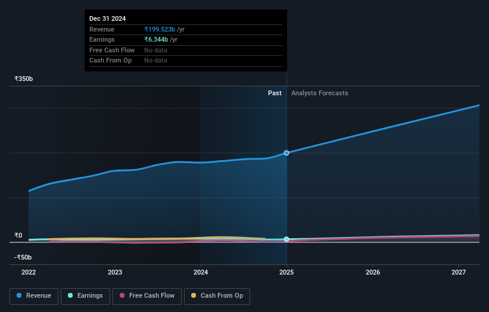Image resolution: width=489 pixels, height=312 pixels.
Task: Click the 2026 x-axis label
Action: 373,273
